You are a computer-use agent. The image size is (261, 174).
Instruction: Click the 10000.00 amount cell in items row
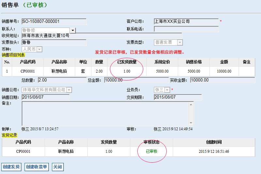click(224, 71)
